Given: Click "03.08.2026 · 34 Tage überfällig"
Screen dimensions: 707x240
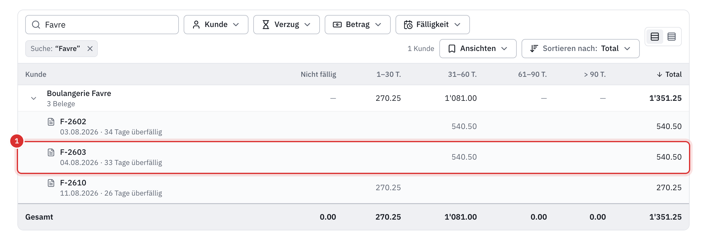Looking at the screenshot, I should [111, 132].
